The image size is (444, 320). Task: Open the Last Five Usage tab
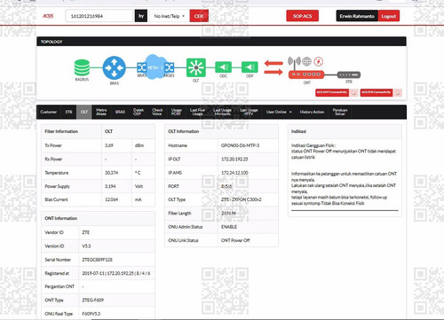197,112
